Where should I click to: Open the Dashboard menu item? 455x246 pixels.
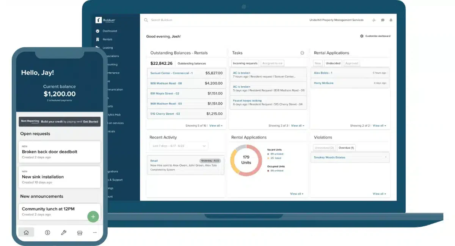[110, 31]
